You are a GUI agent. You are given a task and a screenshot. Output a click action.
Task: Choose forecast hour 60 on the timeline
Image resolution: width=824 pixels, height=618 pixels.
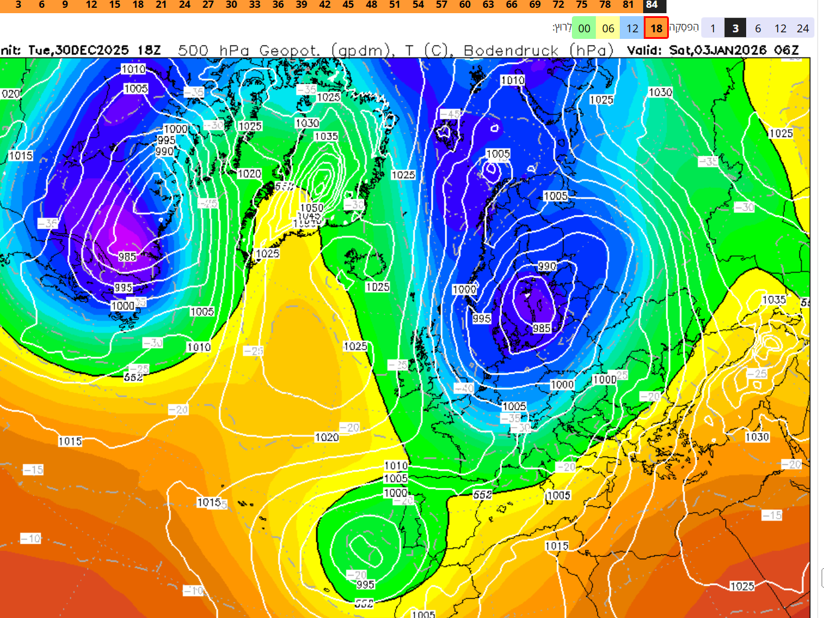(x=465, y=5)
